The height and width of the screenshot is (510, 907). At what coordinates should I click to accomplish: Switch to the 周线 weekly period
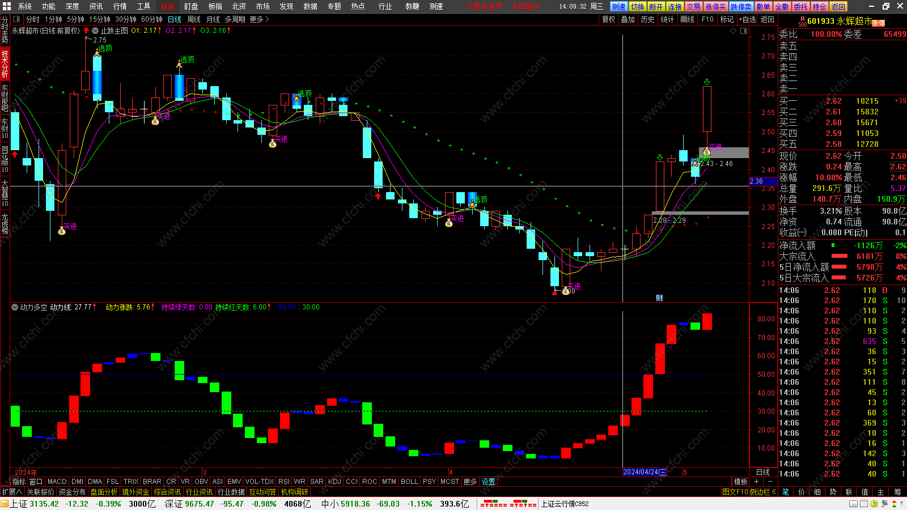[194, 19]
